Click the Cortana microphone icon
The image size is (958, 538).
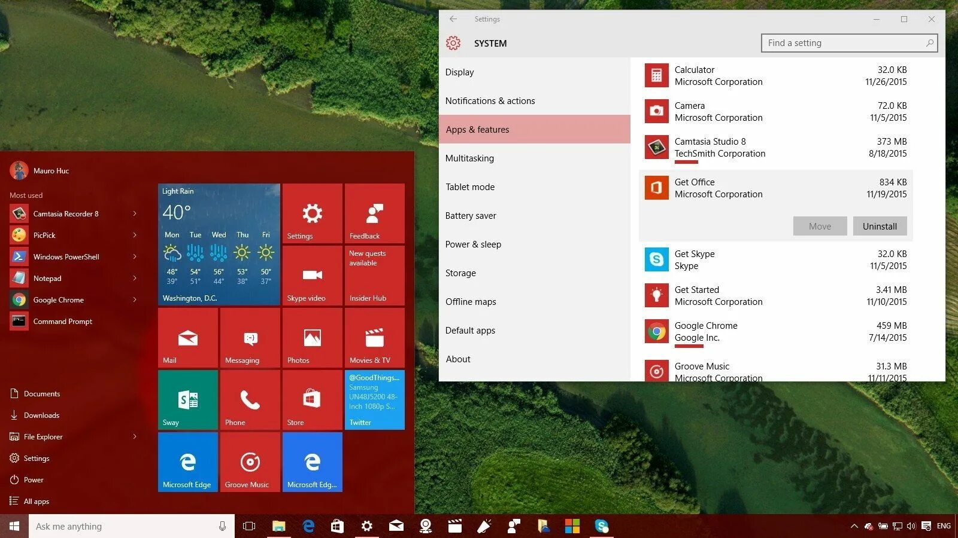click(222, 526)
